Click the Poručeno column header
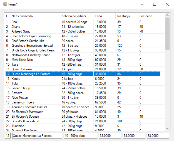This screenshot has height=141, width=174. pos(149,16)
